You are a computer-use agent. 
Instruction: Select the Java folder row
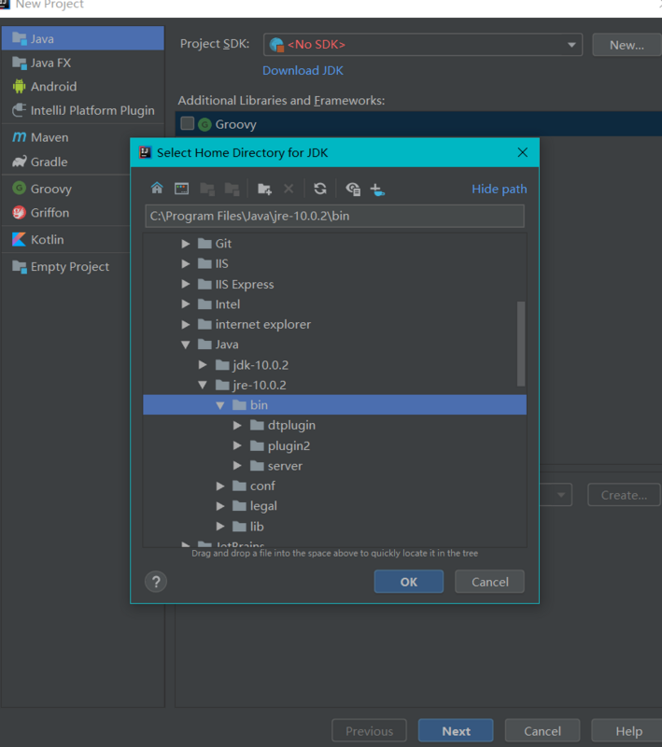(334, 345)
